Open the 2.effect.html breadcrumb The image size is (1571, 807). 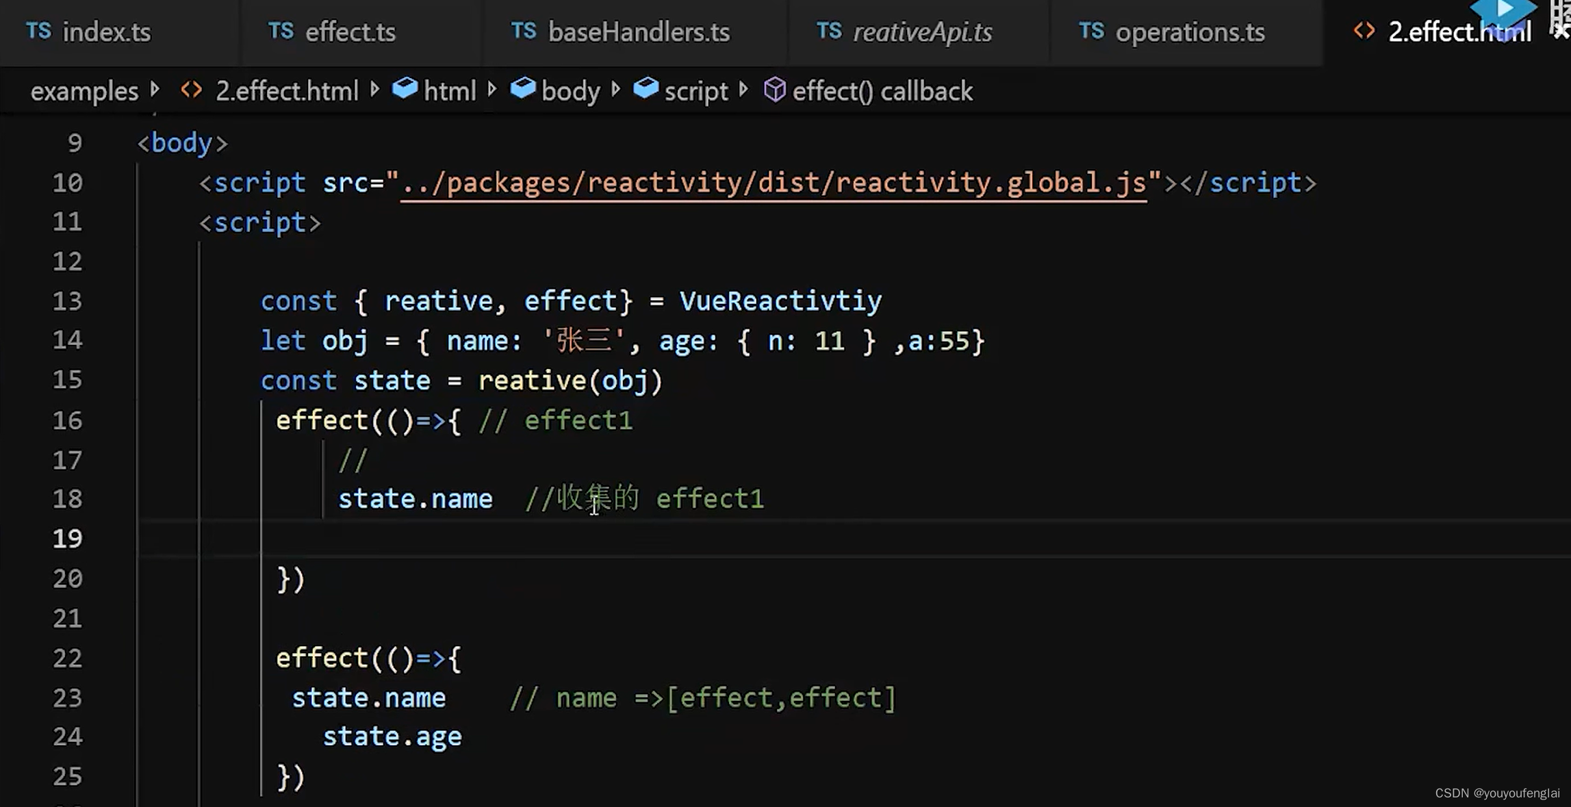pyautogui.click(x=287, y=91)
